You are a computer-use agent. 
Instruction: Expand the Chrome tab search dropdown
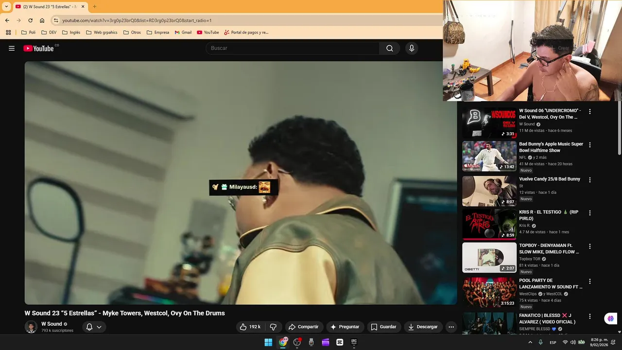[x=6, y=6]
